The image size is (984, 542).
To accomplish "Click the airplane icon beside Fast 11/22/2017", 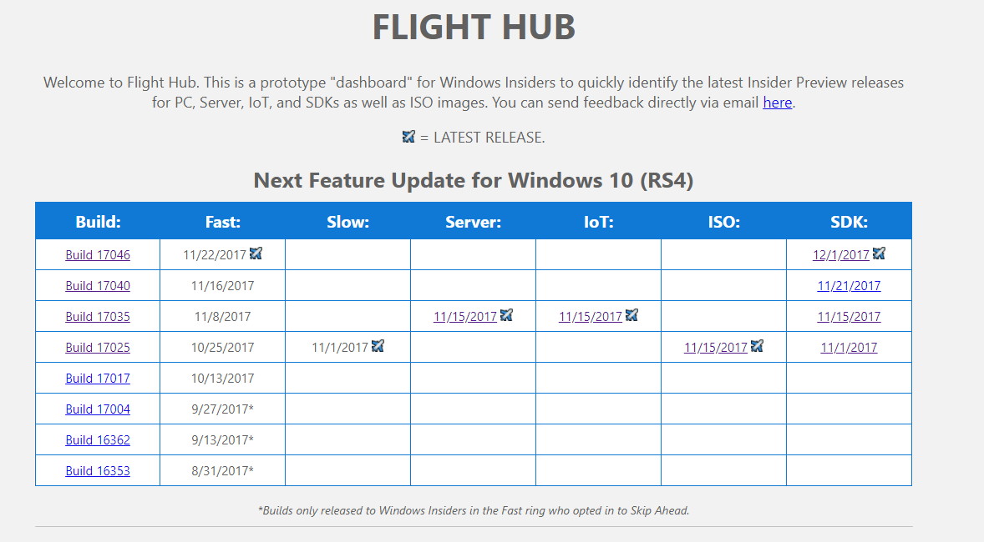I will 256,253.
